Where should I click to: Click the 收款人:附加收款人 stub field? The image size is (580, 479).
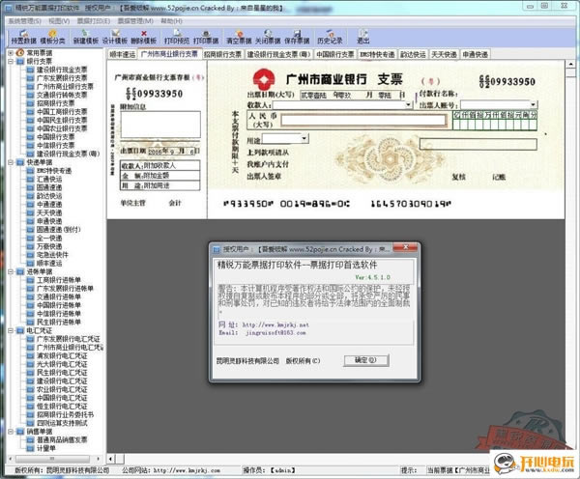pyautogui.click(x=160, y=165)
